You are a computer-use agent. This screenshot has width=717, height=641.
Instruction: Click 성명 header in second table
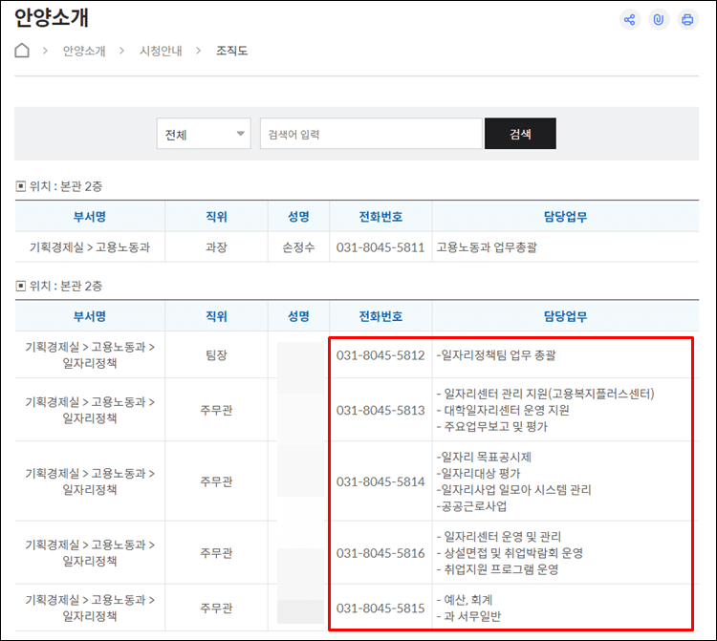click(x=298, y=316)
